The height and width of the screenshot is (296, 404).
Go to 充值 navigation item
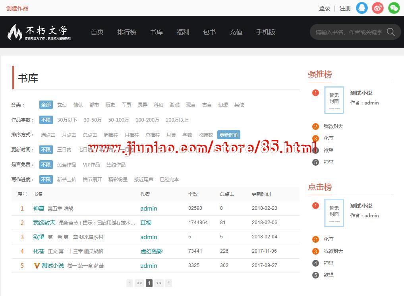click(236, 32)
